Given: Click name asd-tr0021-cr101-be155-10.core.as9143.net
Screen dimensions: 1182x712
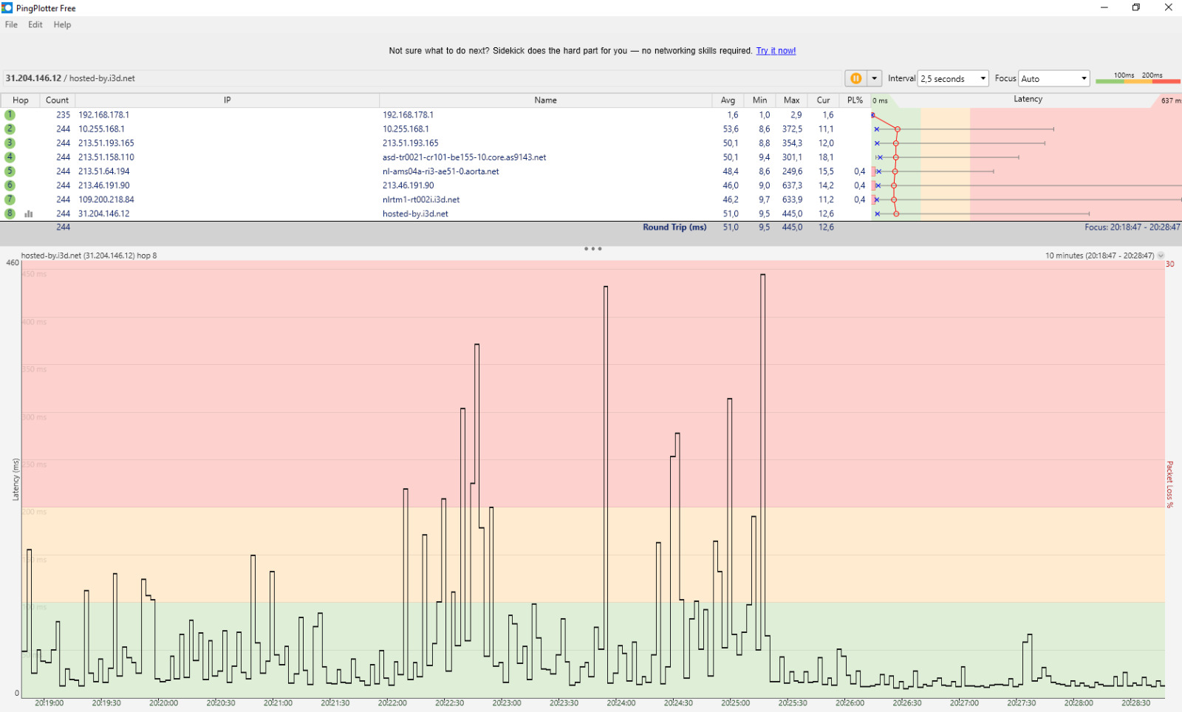Looking at the screenshot, I should click(464, 157).
